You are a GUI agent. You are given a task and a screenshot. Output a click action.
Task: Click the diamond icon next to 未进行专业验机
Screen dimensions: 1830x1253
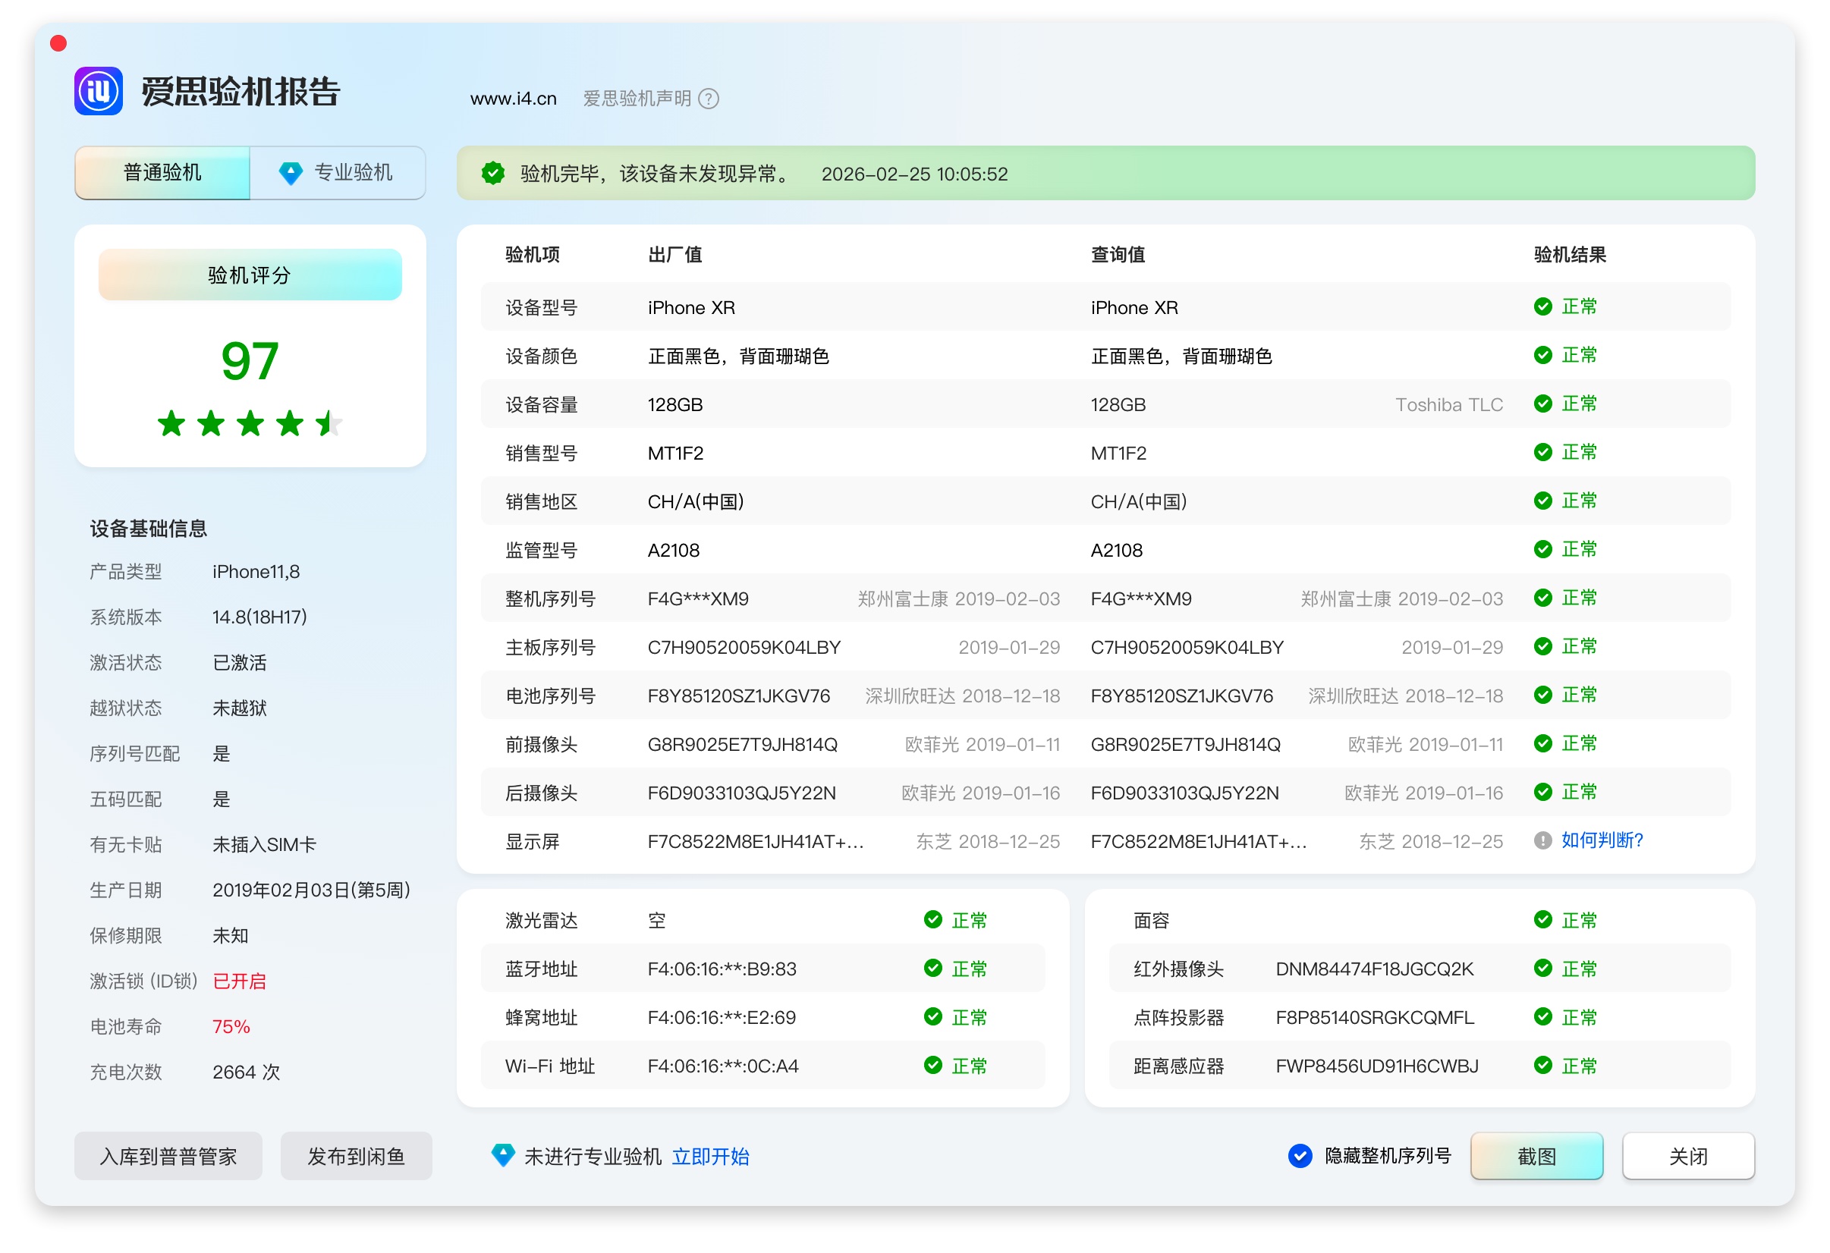[502, 1155]
